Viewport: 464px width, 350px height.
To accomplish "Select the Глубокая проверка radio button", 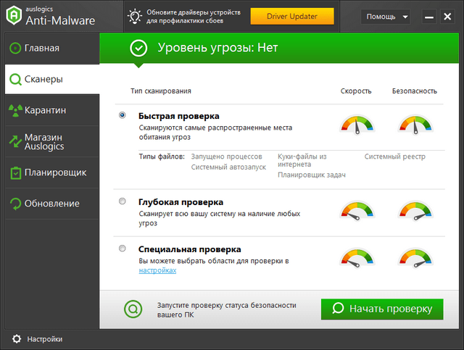I will (x=122, y=201).
